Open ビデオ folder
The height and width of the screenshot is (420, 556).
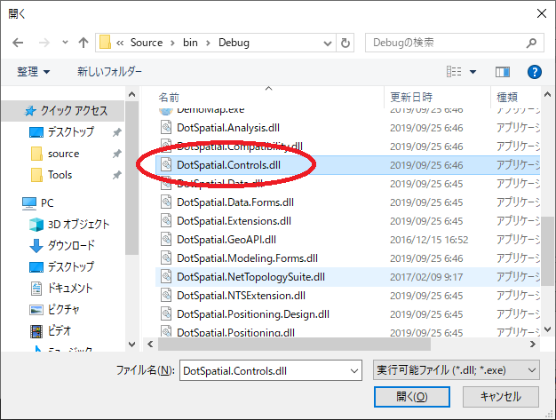60,330
